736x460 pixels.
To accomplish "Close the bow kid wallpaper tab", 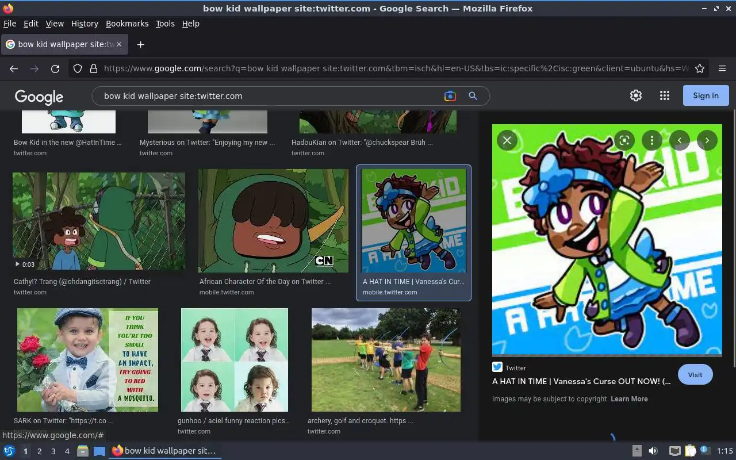I will click(x=119, y=44).
